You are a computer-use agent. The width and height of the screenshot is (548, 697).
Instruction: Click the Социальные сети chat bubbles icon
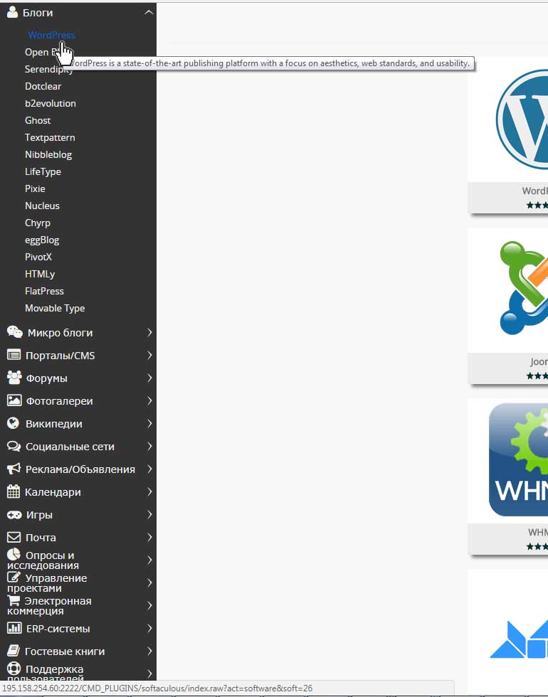click(x=14, y=446)
